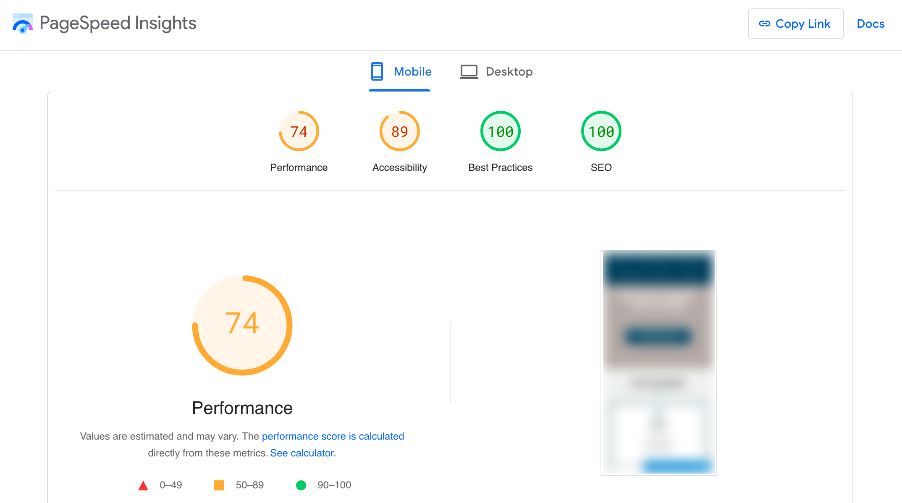Select the Best Practices 100 score gauge
The width and height of the screenshot is (902, 503).
pos(501,131)
